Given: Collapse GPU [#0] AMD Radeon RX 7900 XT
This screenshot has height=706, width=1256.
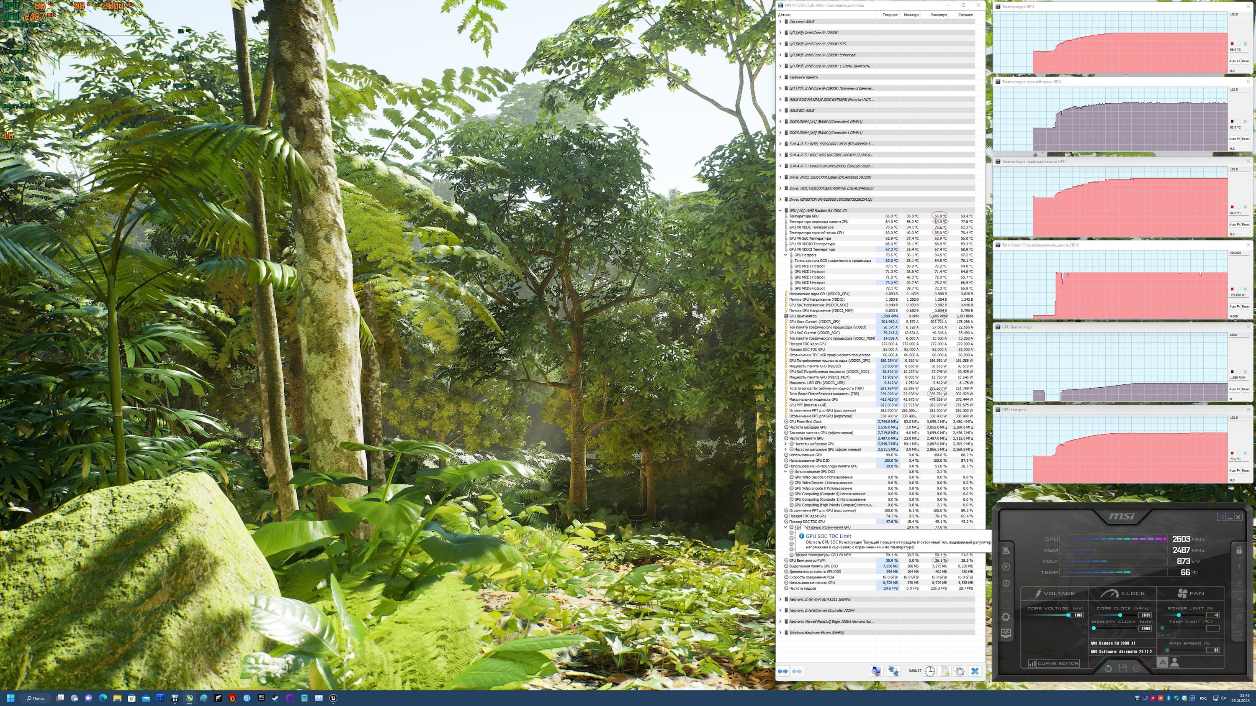Looking at the screenshot, I should point(780,210).
